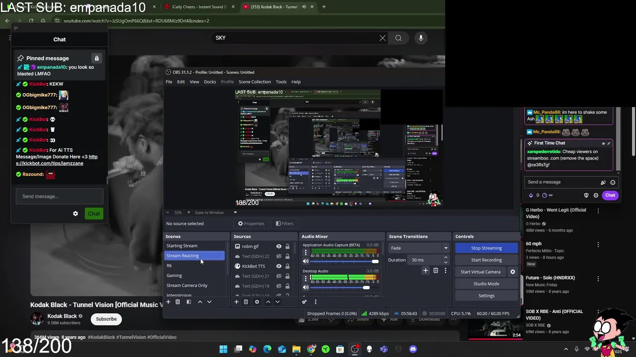The height and width of the screenshot is (357, 636).
Task: Move source up in Sources toolbar
Action: pos(268,301)
